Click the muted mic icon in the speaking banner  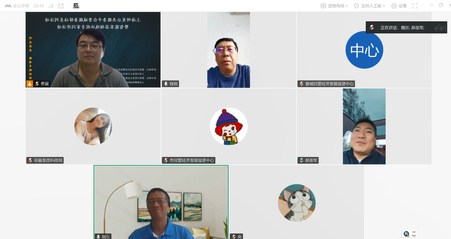coord(372,28)
